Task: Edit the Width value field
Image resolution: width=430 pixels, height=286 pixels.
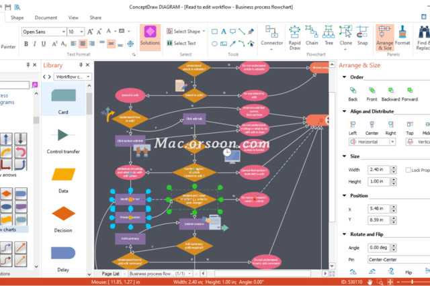Action: (378, 170)
